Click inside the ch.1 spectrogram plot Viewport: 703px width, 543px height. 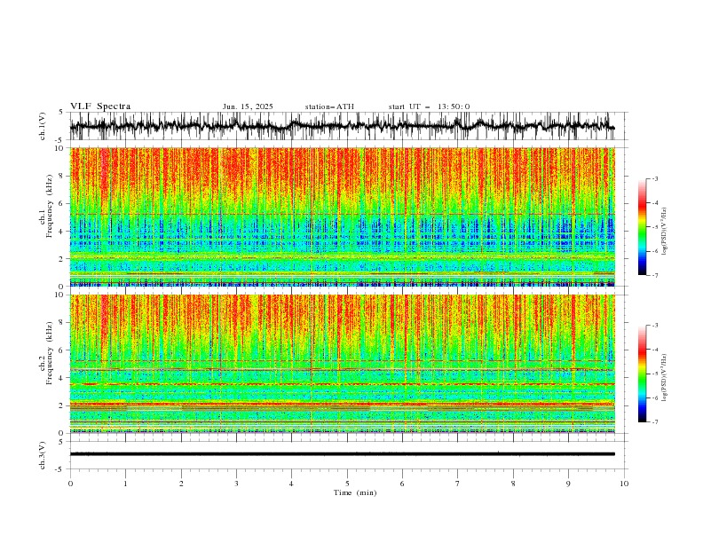pyautogui.click(x=342, y=216)
